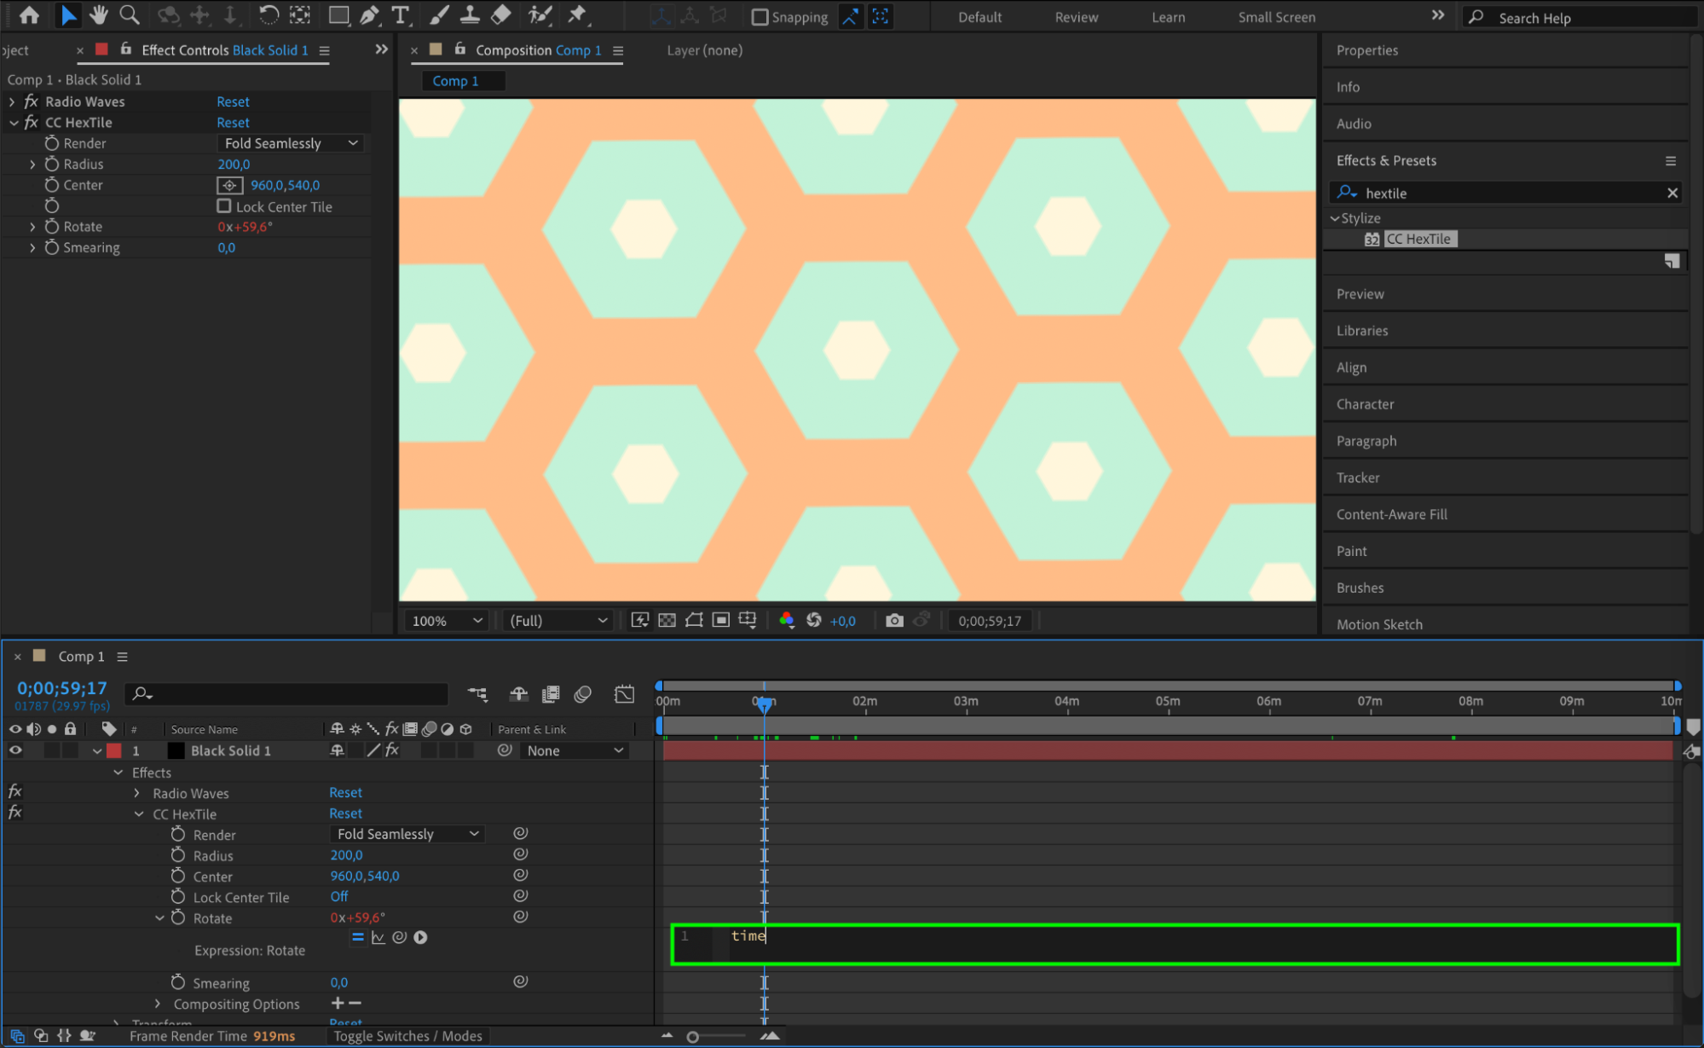Screen dimensions: 1704x1048
Task: Select the Hand tool
Action: pos(99,14)
